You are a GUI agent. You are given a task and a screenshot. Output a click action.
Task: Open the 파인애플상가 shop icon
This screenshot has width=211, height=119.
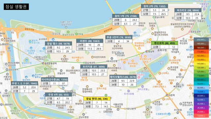(x=78, y=60)
